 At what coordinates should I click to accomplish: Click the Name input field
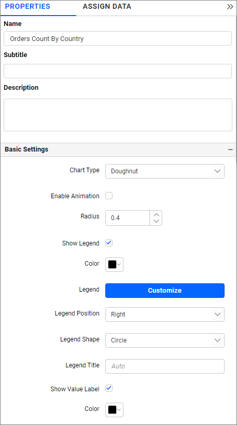(118, 38)
